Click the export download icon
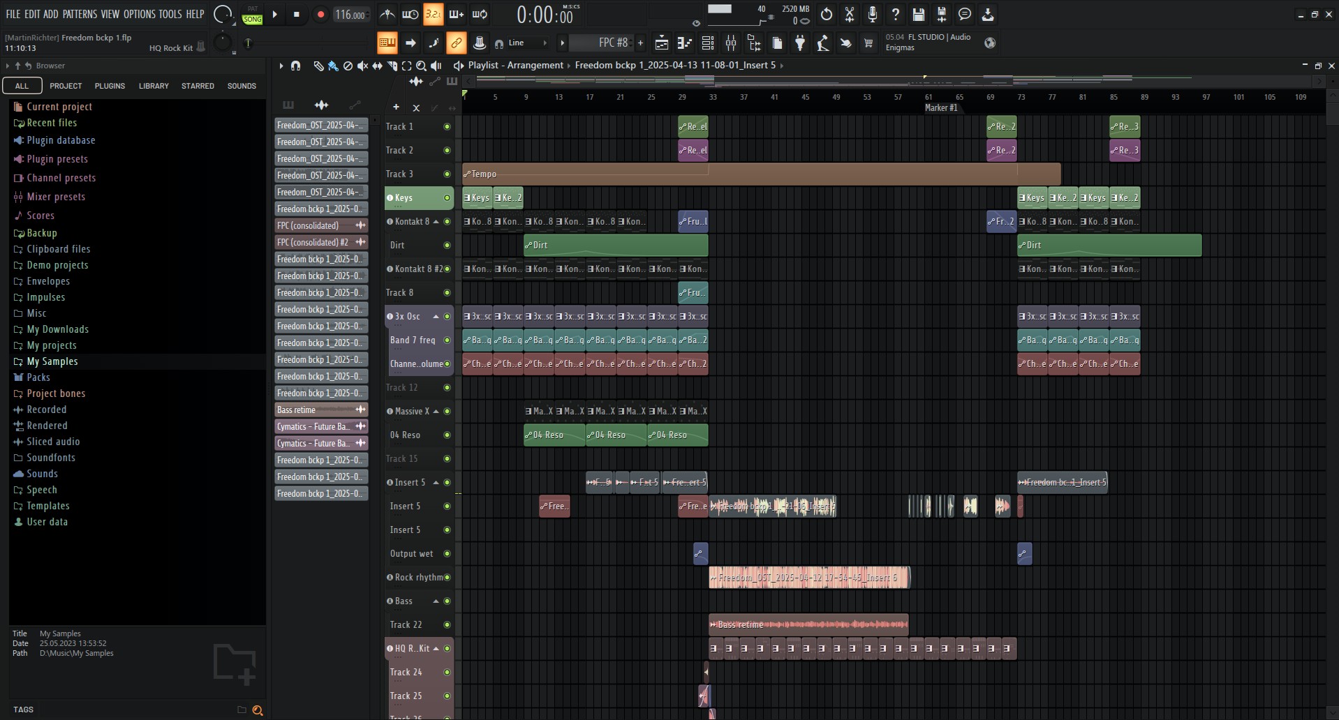1339x720 pixels. coord(987,14)
